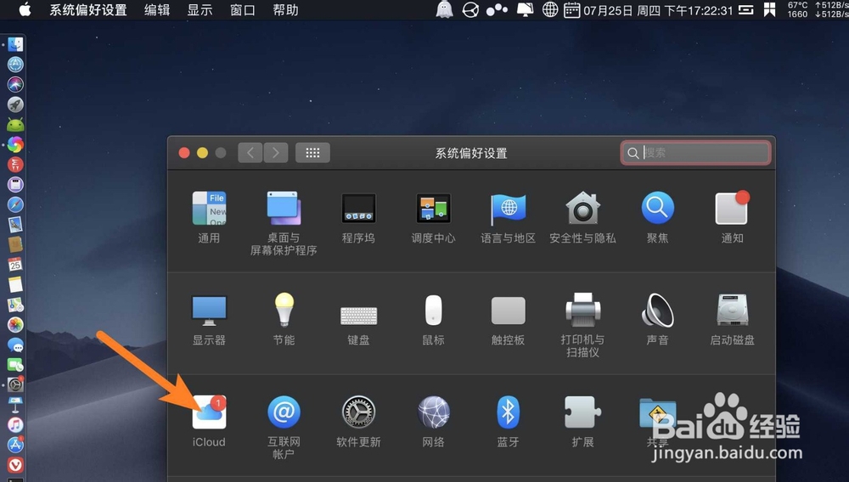The image size is (849, 482).
Task: Open Finder from the Dock
Action: (x=15, y=44)
